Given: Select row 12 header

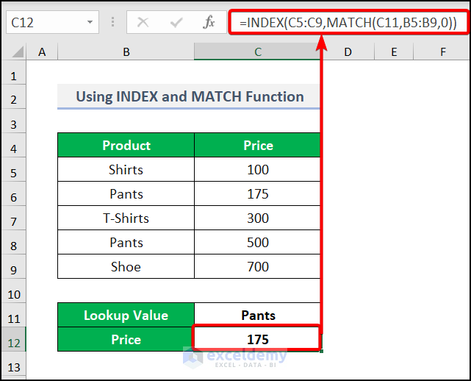Looking at the screenshot, I should pos(14,340).
